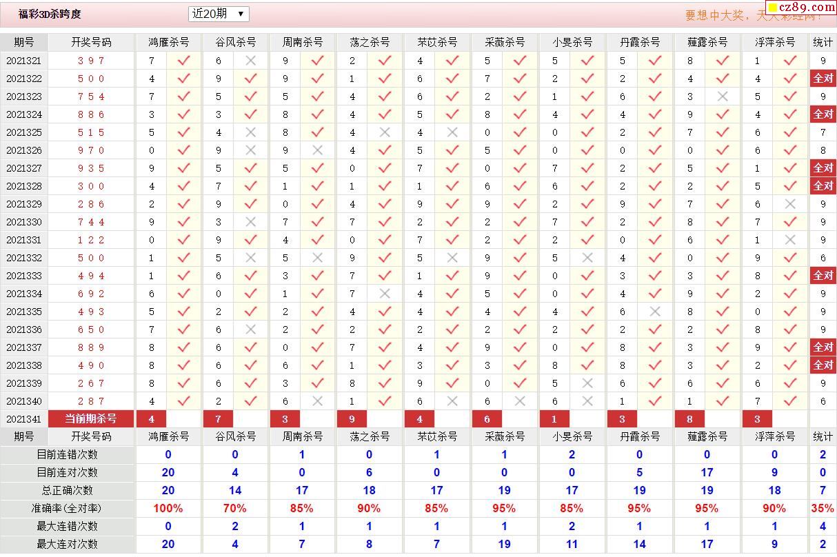The height and width of the screenshot is (557, 837).
Task: Click the red 当前期杀号 label
Action: tap(91, 419)
